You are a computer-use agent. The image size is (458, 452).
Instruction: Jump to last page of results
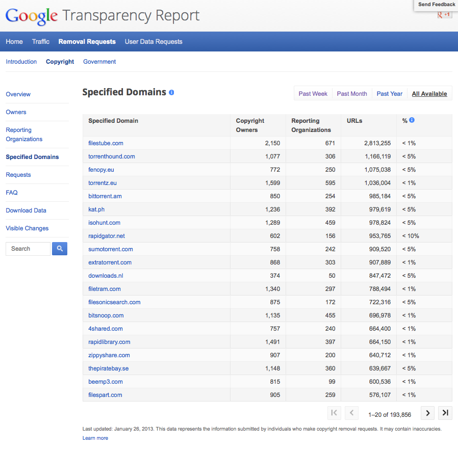click(x=445, y=413)
